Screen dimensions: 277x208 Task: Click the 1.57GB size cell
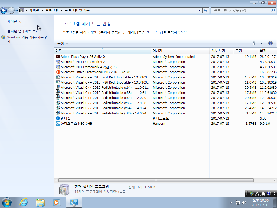251,124
